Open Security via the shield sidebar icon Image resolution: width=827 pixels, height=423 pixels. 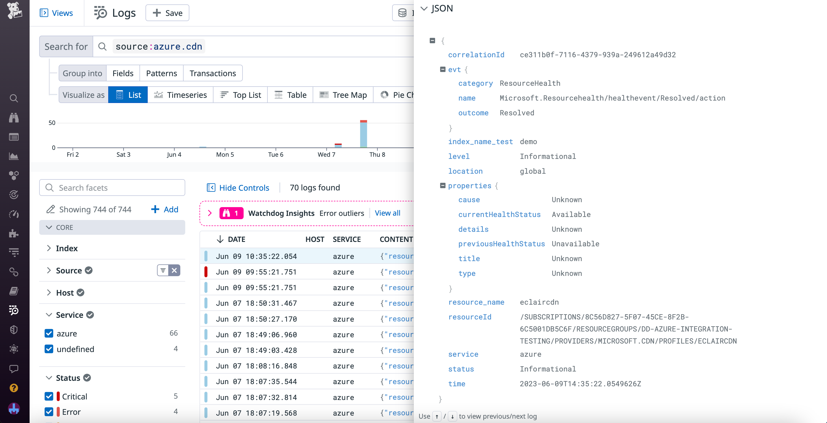click(14, 330)
